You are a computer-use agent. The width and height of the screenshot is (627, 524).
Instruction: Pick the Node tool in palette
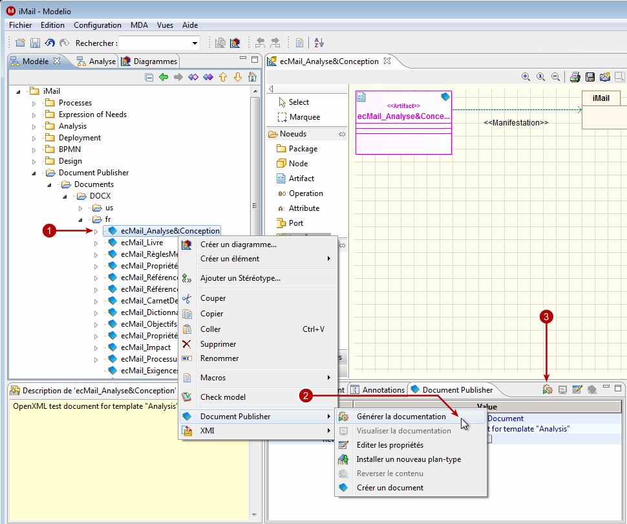pos(292,163)
